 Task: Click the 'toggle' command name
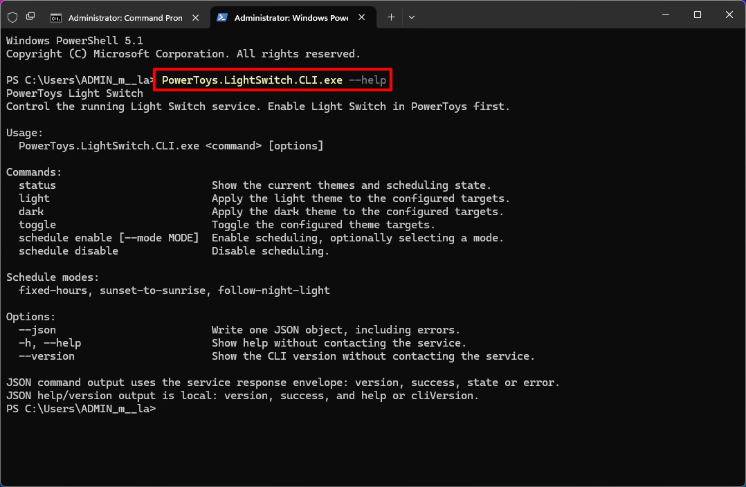tap(37, 225)
